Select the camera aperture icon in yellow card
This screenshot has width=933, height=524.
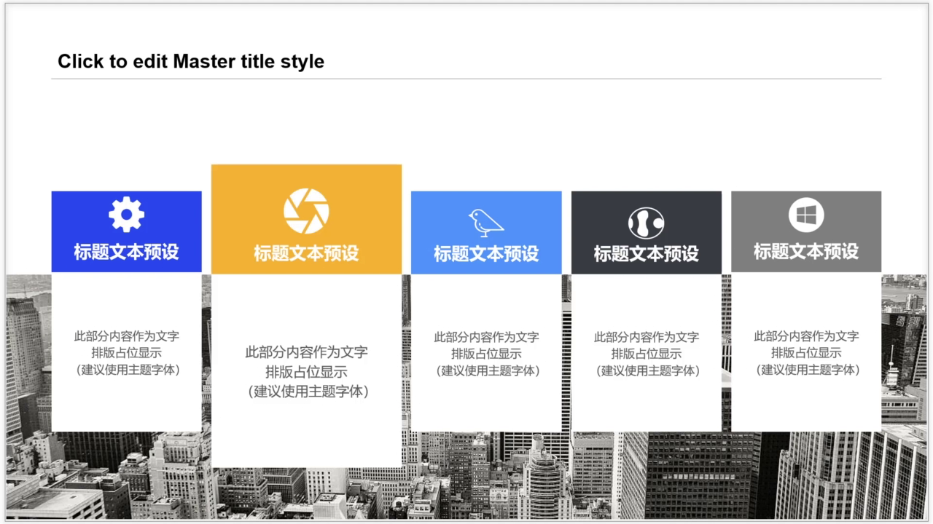(306, 211)
